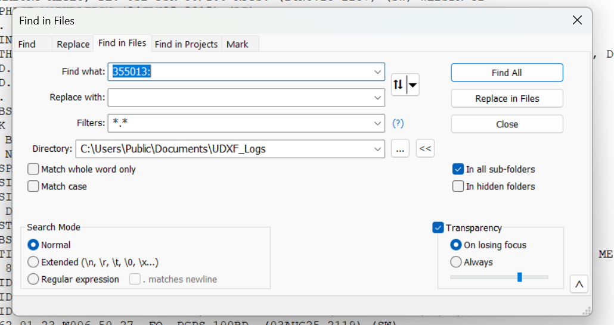Screen dimensions: 614x325
Task: Switch to the Find in Projects tab
Action: tap(186, 44)
